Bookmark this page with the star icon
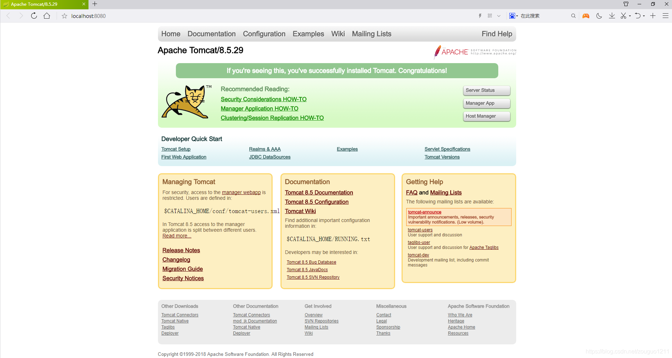 coord(64,16)
